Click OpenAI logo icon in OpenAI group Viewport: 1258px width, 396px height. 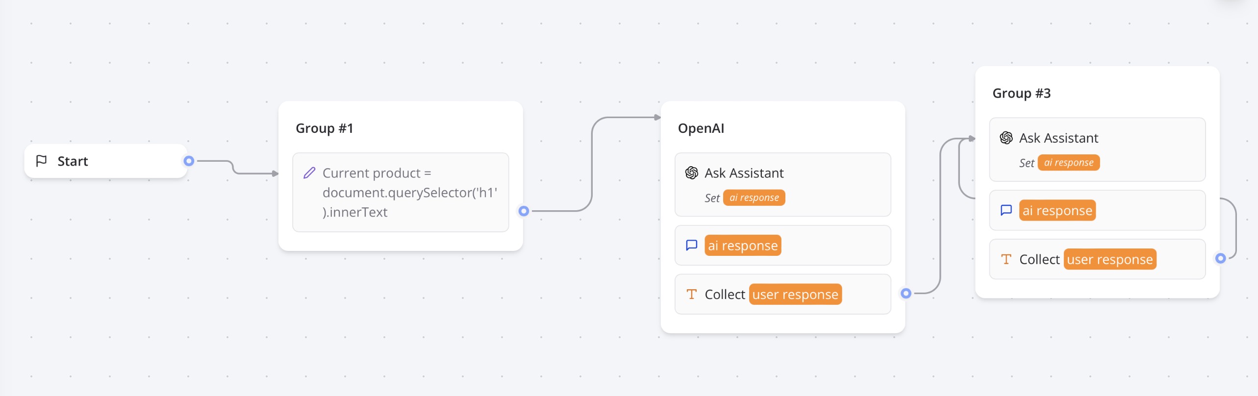[x=691, y=173]
